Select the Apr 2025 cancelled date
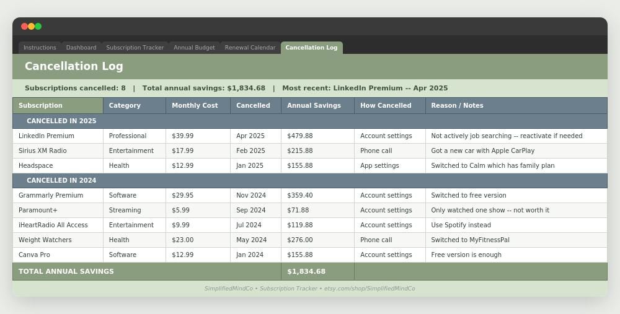The image size is (620, 314). click(256, 136)
